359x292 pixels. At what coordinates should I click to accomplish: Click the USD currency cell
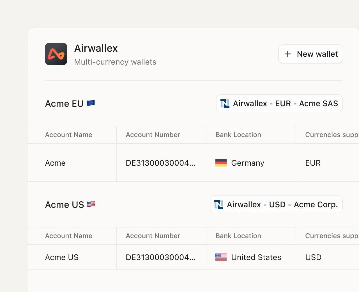pyautogui.click(x=313, y=257)
